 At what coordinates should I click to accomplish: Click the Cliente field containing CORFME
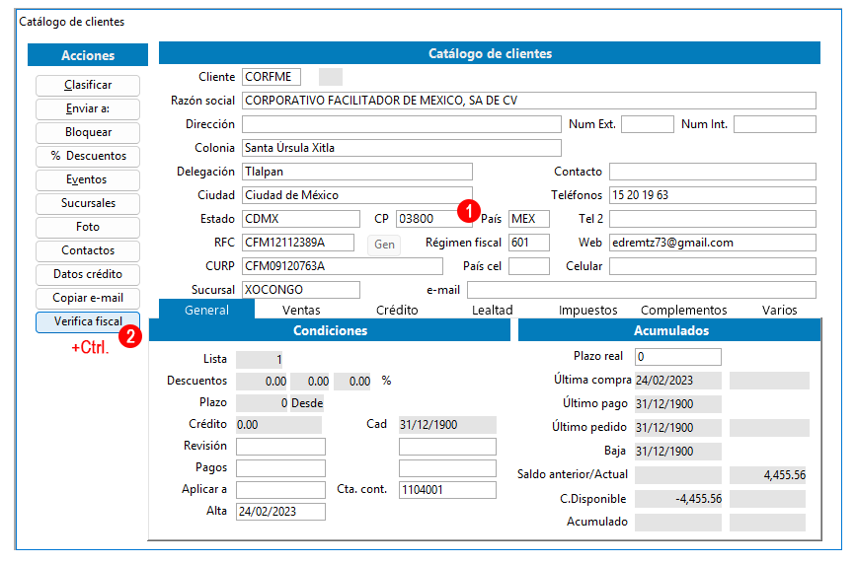[x=272, y=77]
